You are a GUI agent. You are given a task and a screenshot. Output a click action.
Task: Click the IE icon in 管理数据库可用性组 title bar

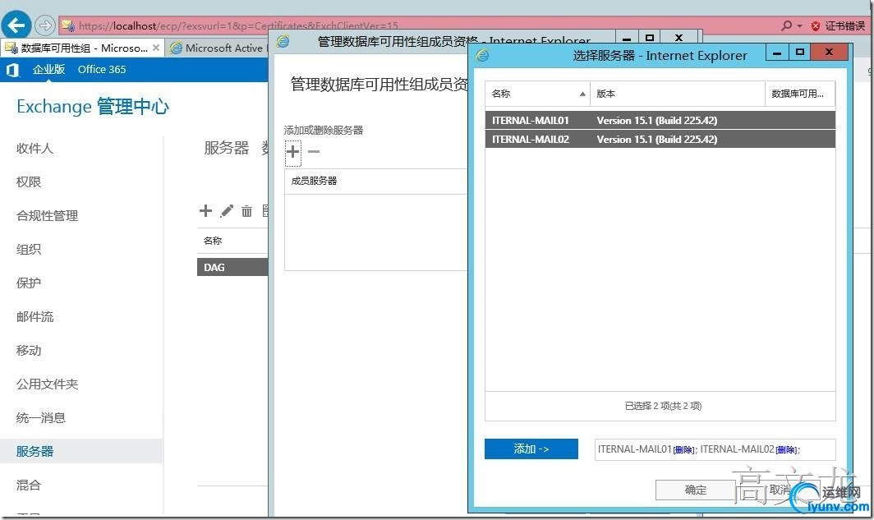point(283,41)
